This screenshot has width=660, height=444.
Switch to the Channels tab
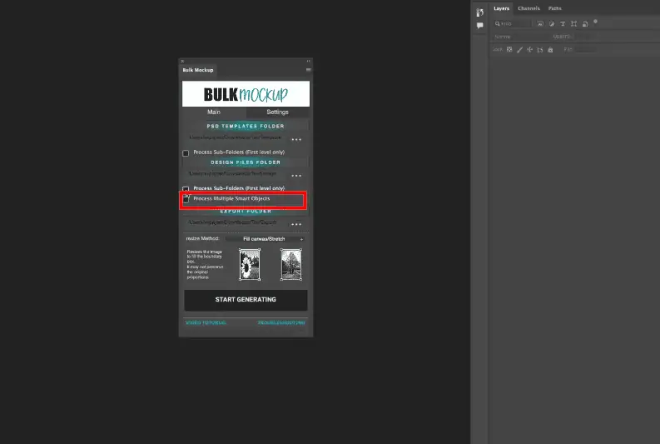(528, 8)
